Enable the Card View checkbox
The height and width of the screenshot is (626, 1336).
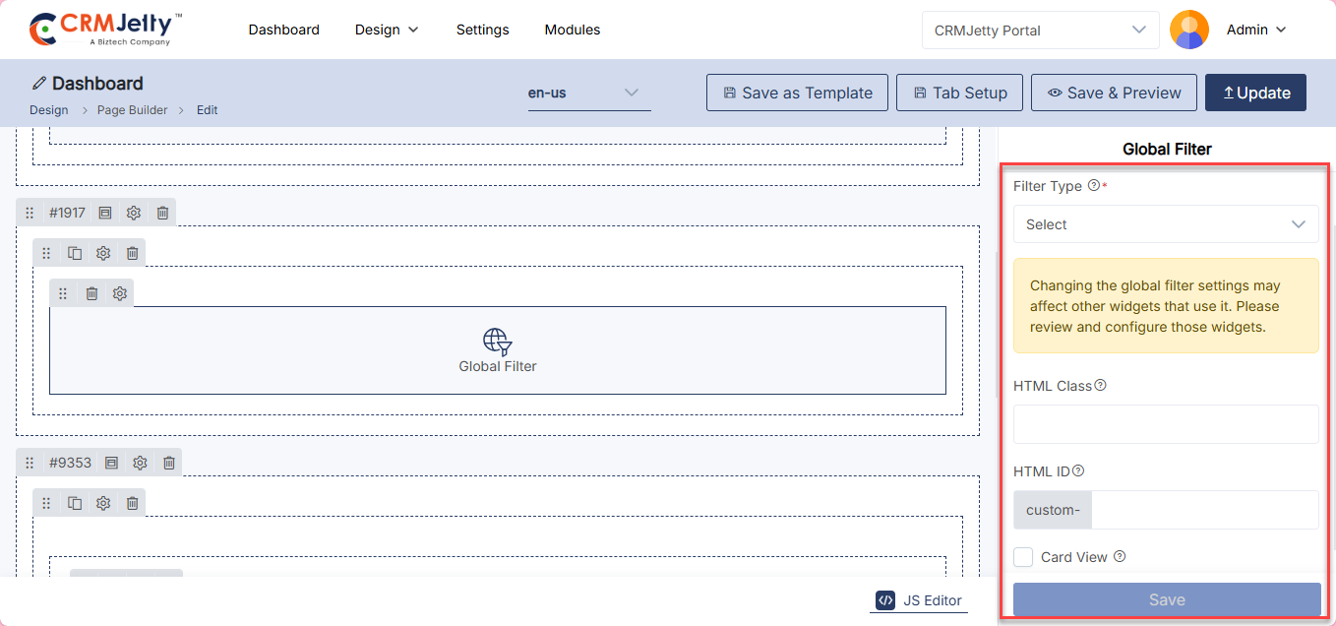(1023, 557)
